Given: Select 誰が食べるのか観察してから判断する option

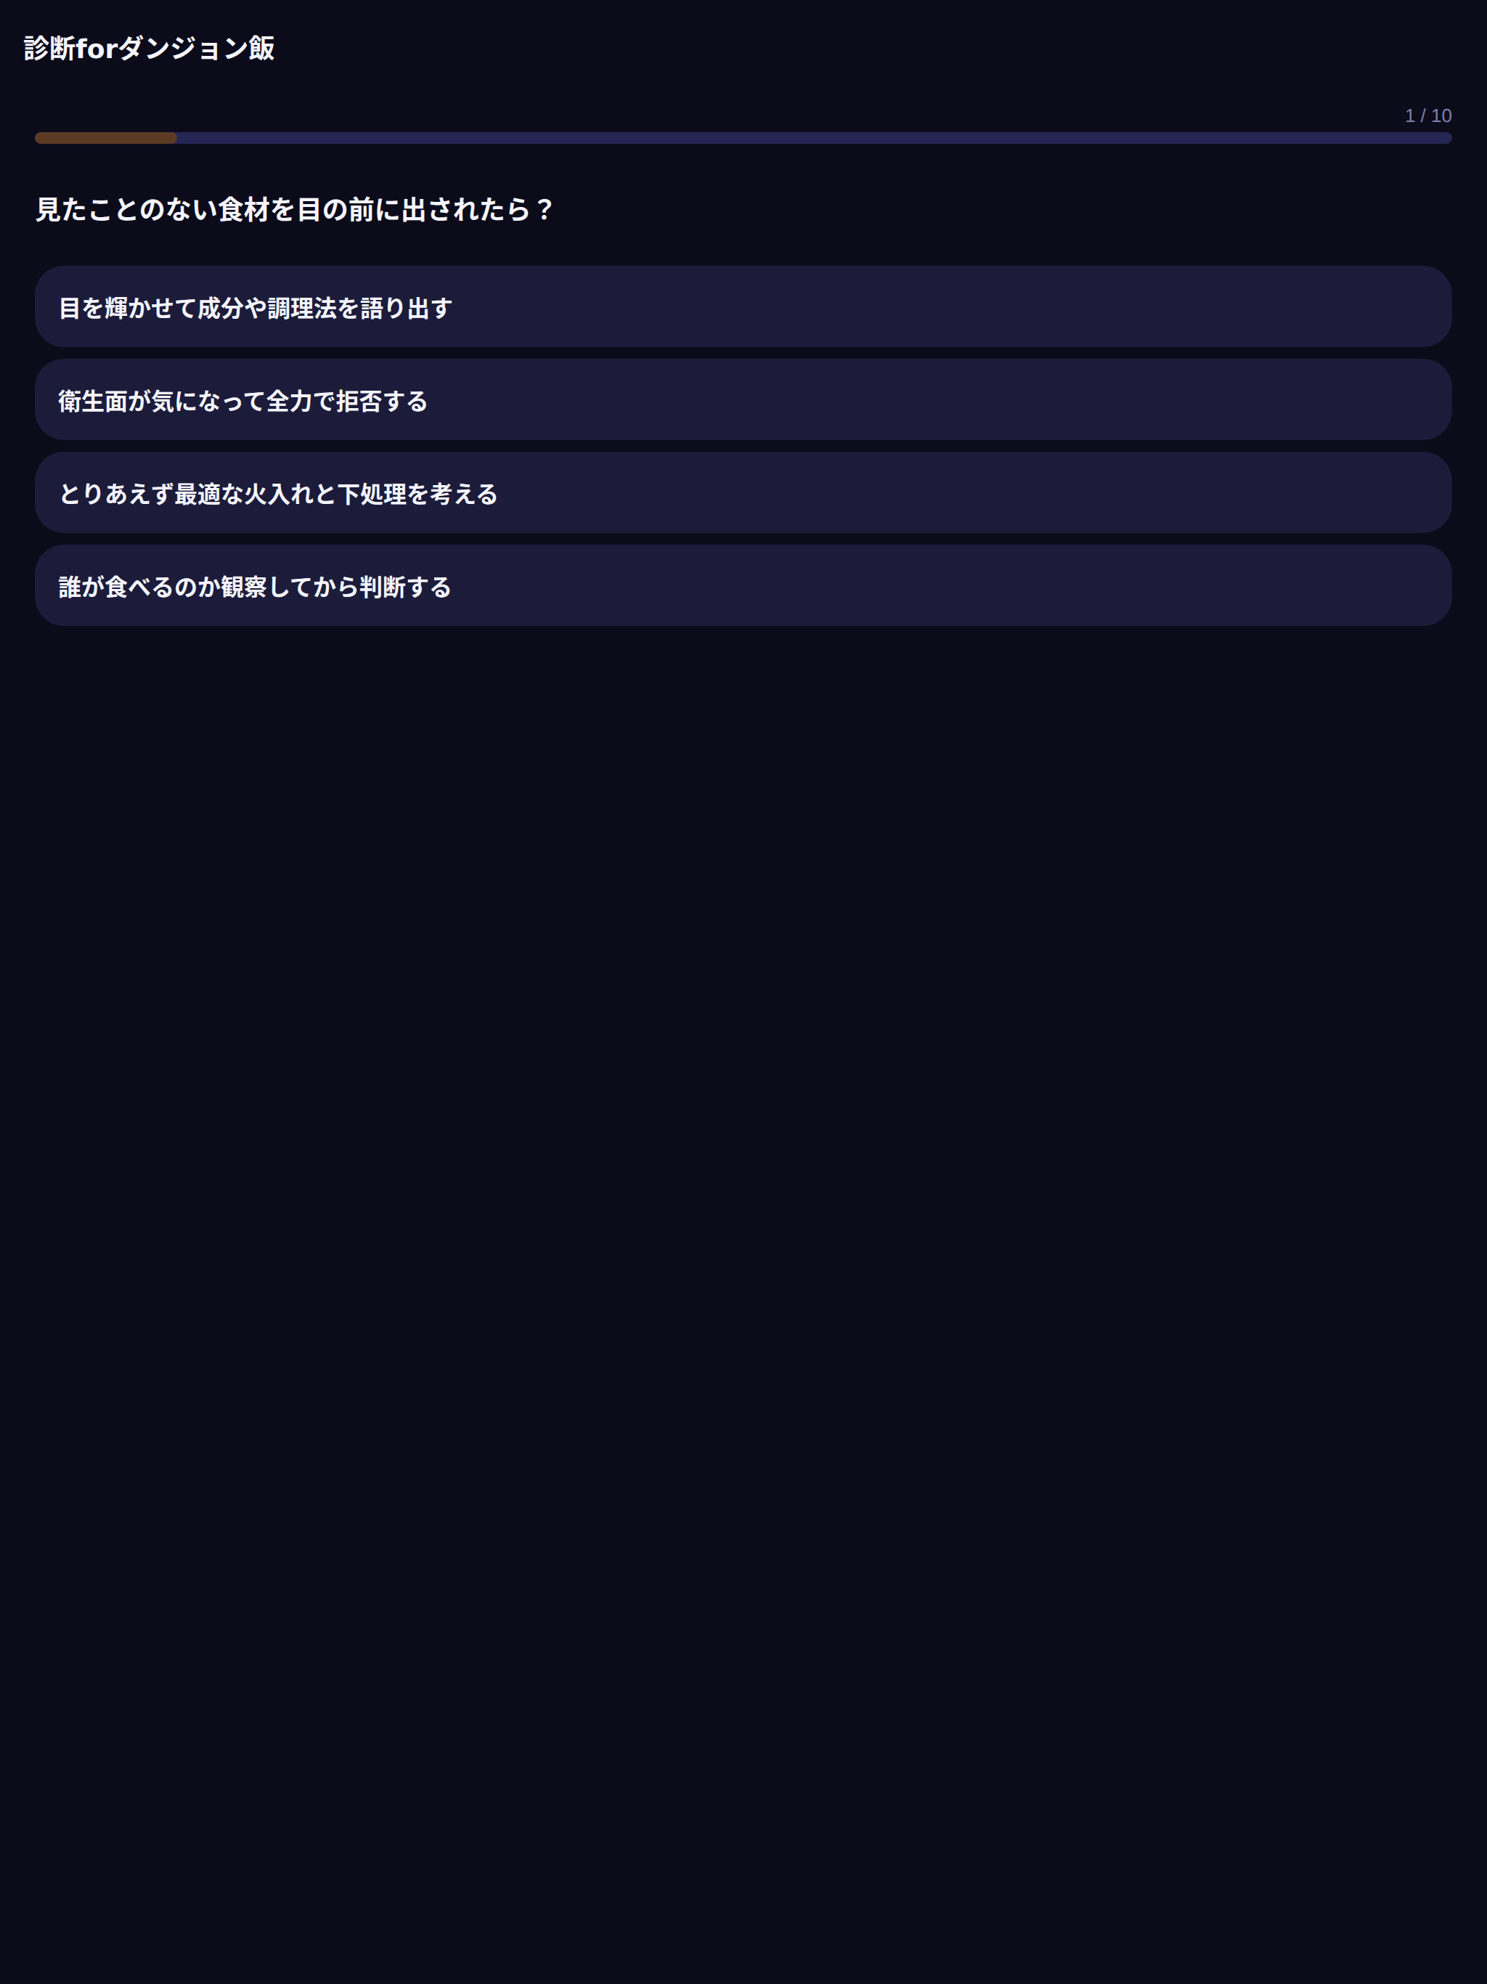Looking at the screenshot, I should [x=743, y=586].
